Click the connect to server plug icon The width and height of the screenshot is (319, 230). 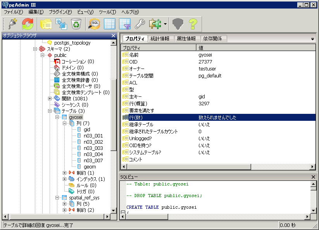[12, 24]
